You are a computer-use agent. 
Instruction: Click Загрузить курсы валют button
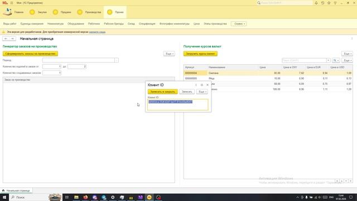coord(200,54)
